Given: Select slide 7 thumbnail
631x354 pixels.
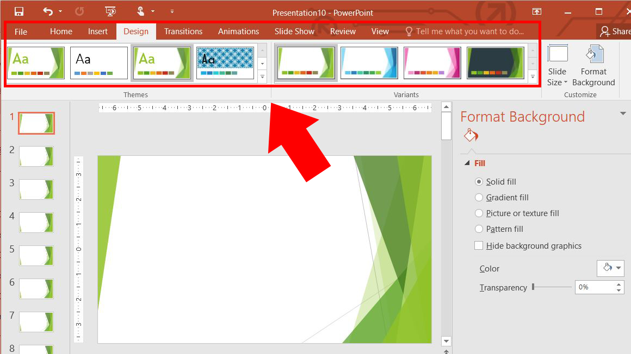Looking at the screenshot, I should [x=36, y=322].
